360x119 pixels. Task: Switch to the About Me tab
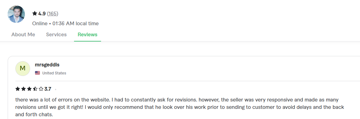(x=23, y=35)
